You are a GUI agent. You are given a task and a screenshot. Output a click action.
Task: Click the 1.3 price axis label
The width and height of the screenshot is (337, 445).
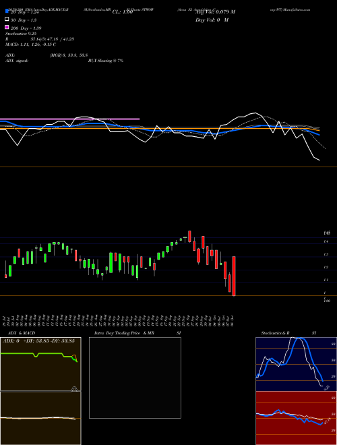click(326, 254)
